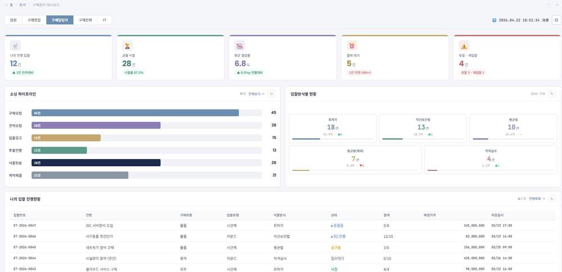Image resolution: width=562 pixels, height=272 pixels.
Task: Open 전체보기 link in 소싱 파이프라인
Action: pos(256,94)
